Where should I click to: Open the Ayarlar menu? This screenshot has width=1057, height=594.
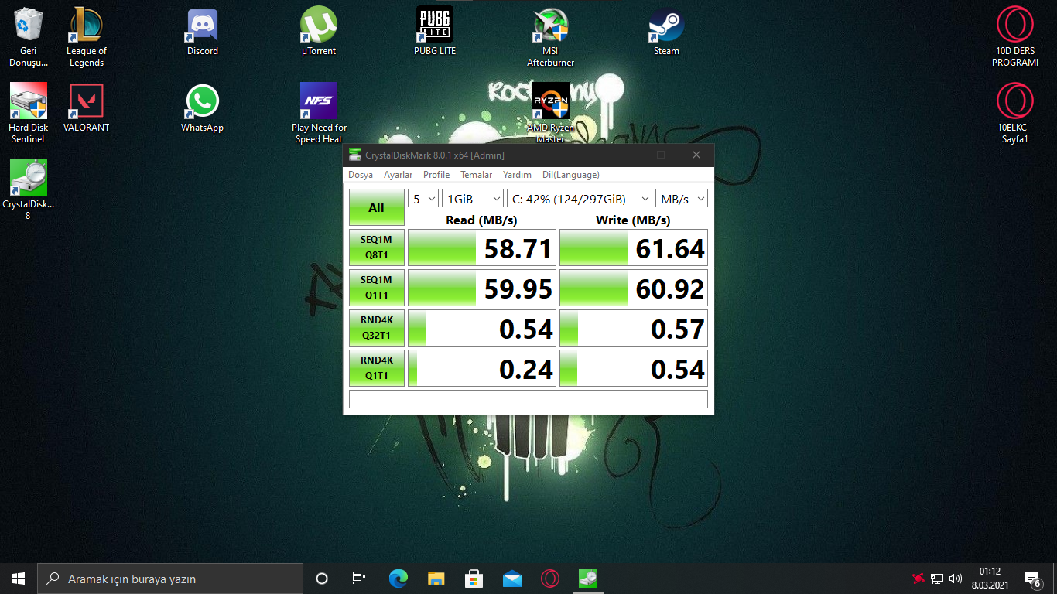point(399,175)
